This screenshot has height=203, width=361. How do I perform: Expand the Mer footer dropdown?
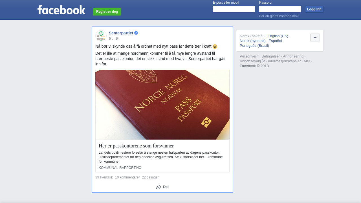point(308,61)
